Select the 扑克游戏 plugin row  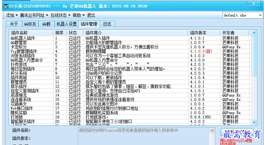coord(129,64)
